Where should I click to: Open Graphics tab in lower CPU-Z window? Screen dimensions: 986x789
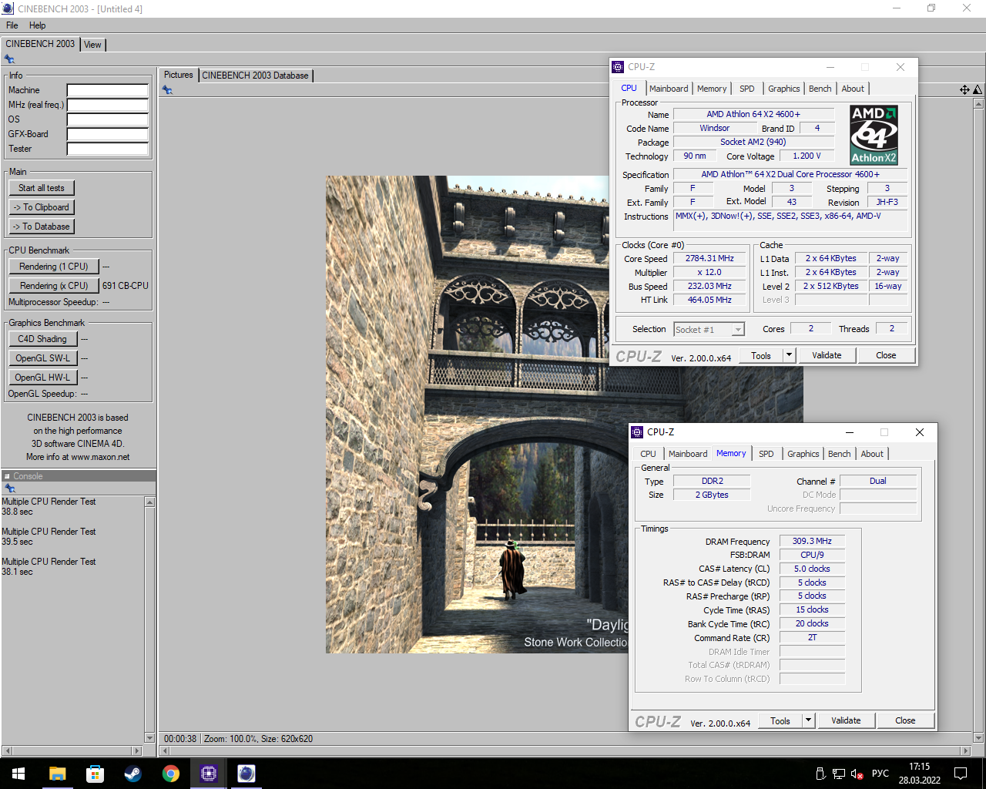(803, 454)
